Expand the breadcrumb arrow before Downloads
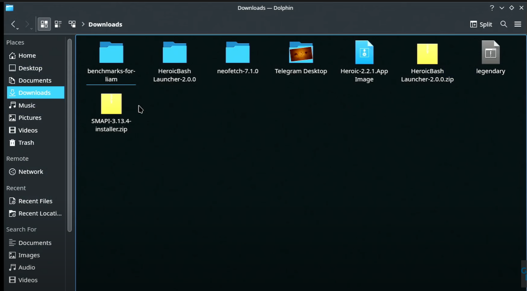527x291 pixels. tap(83, 24)
